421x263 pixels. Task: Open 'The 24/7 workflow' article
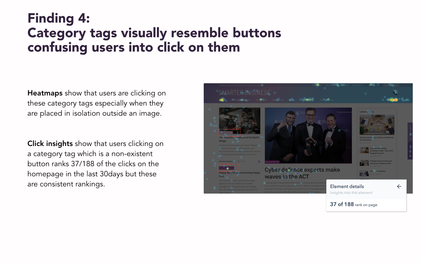[377, 171]
